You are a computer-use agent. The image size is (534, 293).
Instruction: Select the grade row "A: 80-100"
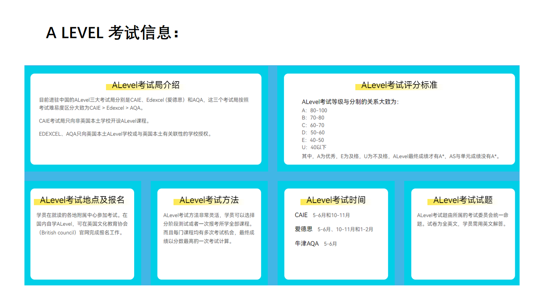pos(314,110)
